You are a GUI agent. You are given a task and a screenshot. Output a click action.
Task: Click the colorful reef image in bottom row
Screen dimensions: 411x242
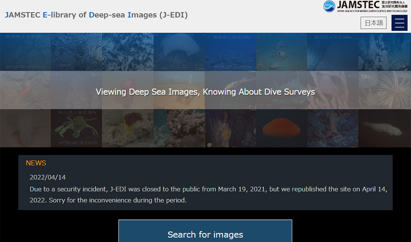[180, 128]
